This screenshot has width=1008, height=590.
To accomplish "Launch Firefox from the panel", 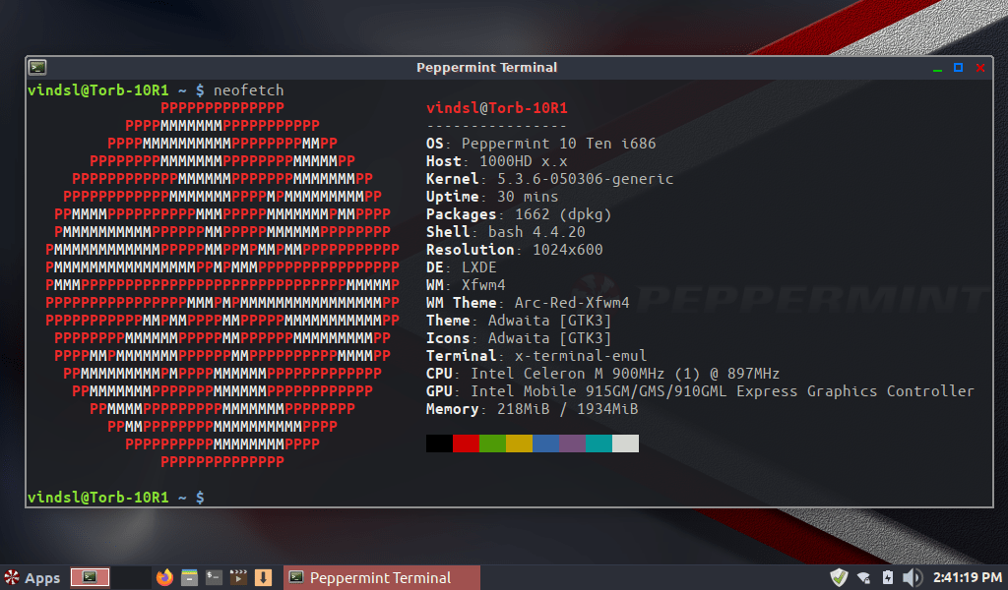I will tap(164, 577).
